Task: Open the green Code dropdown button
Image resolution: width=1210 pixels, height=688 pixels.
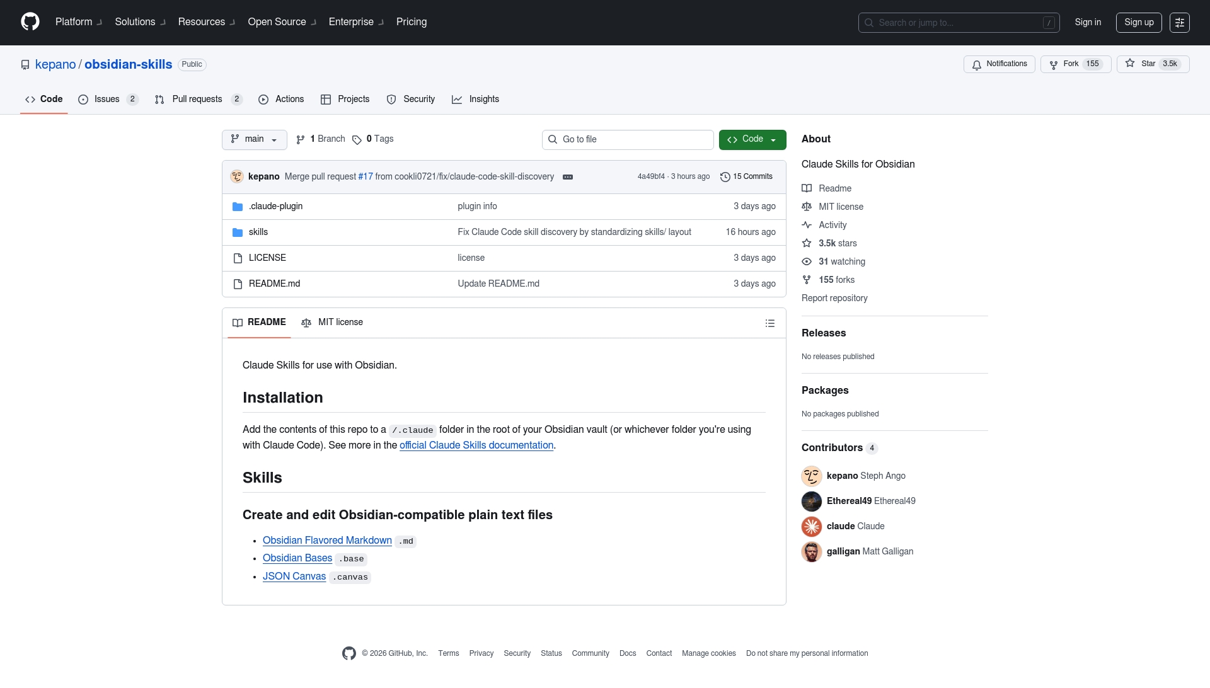Action: tap(752, 140)
